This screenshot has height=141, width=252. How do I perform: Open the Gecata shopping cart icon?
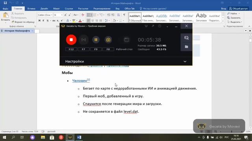tap(146, 26)
